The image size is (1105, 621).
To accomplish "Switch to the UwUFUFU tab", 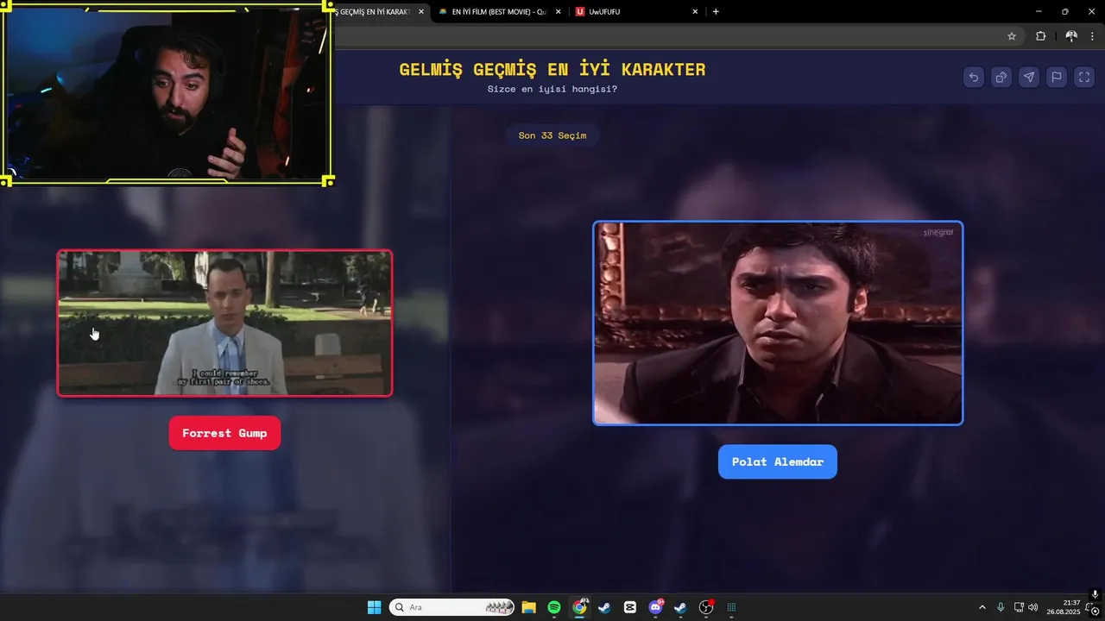I will click(637, 12).
